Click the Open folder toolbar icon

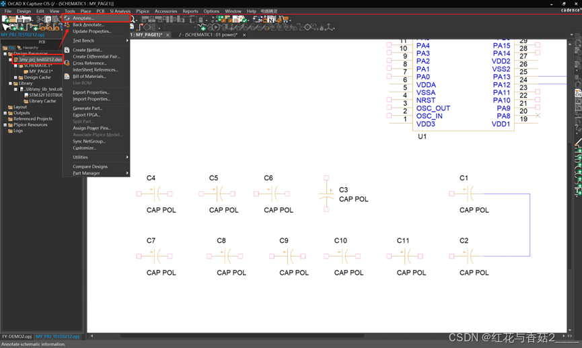(x=12, y=19)
